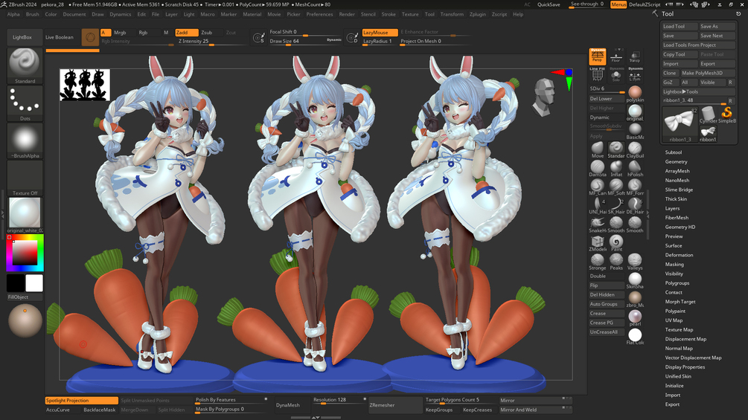The height and width of the screenshot is (420, 748).
Task: Select the Inflat brush
Action: coord(616,167)
